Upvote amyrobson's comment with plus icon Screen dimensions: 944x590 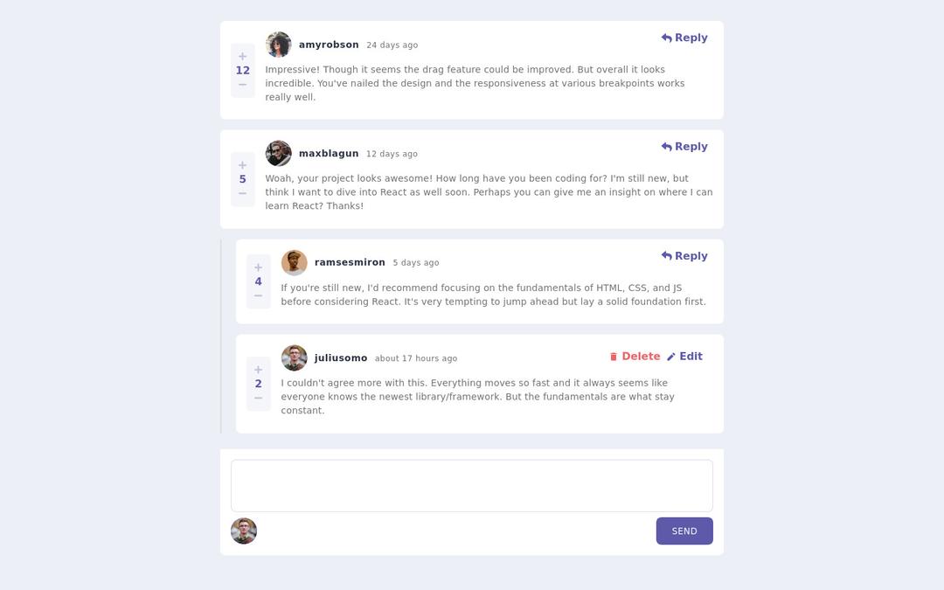tap(243, 57)
